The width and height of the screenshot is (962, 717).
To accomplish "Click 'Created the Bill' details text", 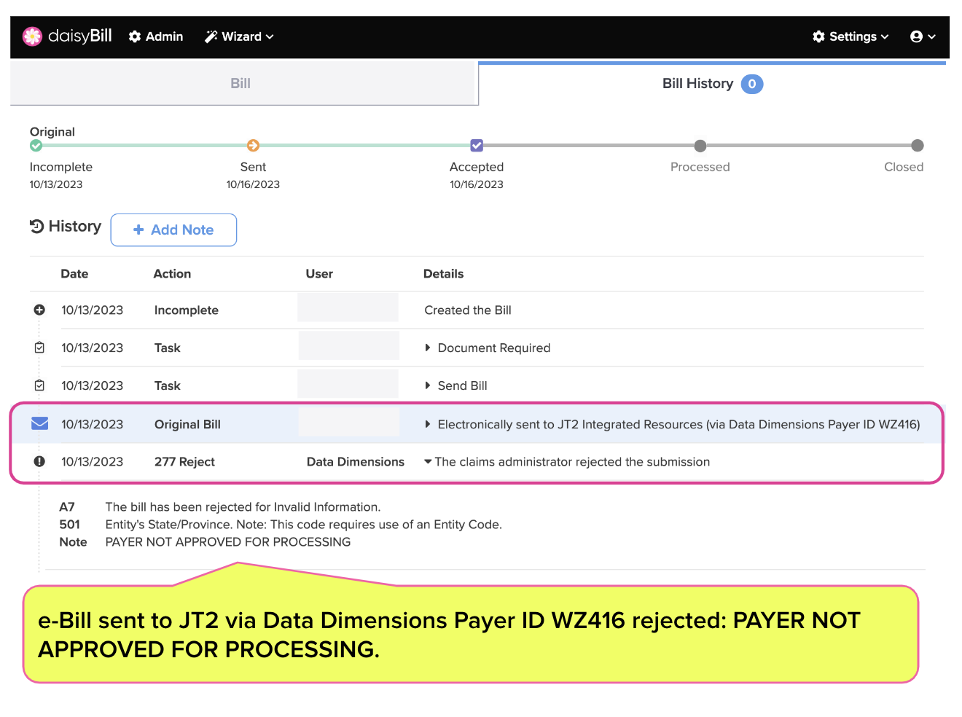I will [468, 310].
